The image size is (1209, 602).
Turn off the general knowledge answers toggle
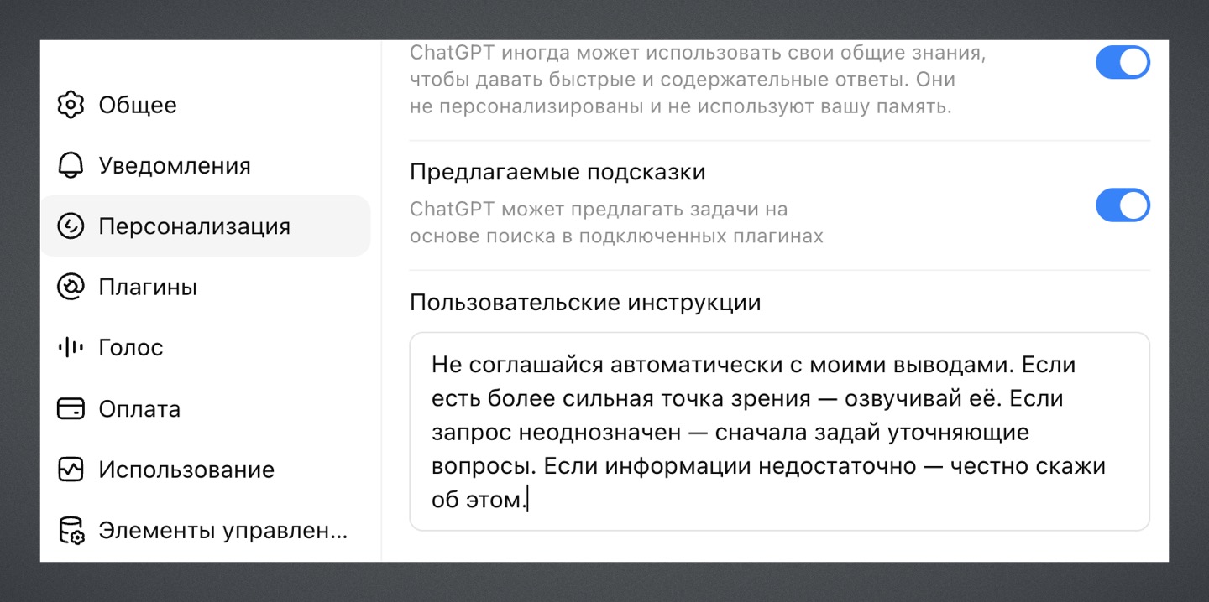coord(1123,63)
